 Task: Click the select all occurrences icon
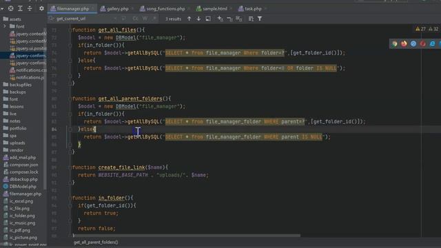(x=239, y=19)
